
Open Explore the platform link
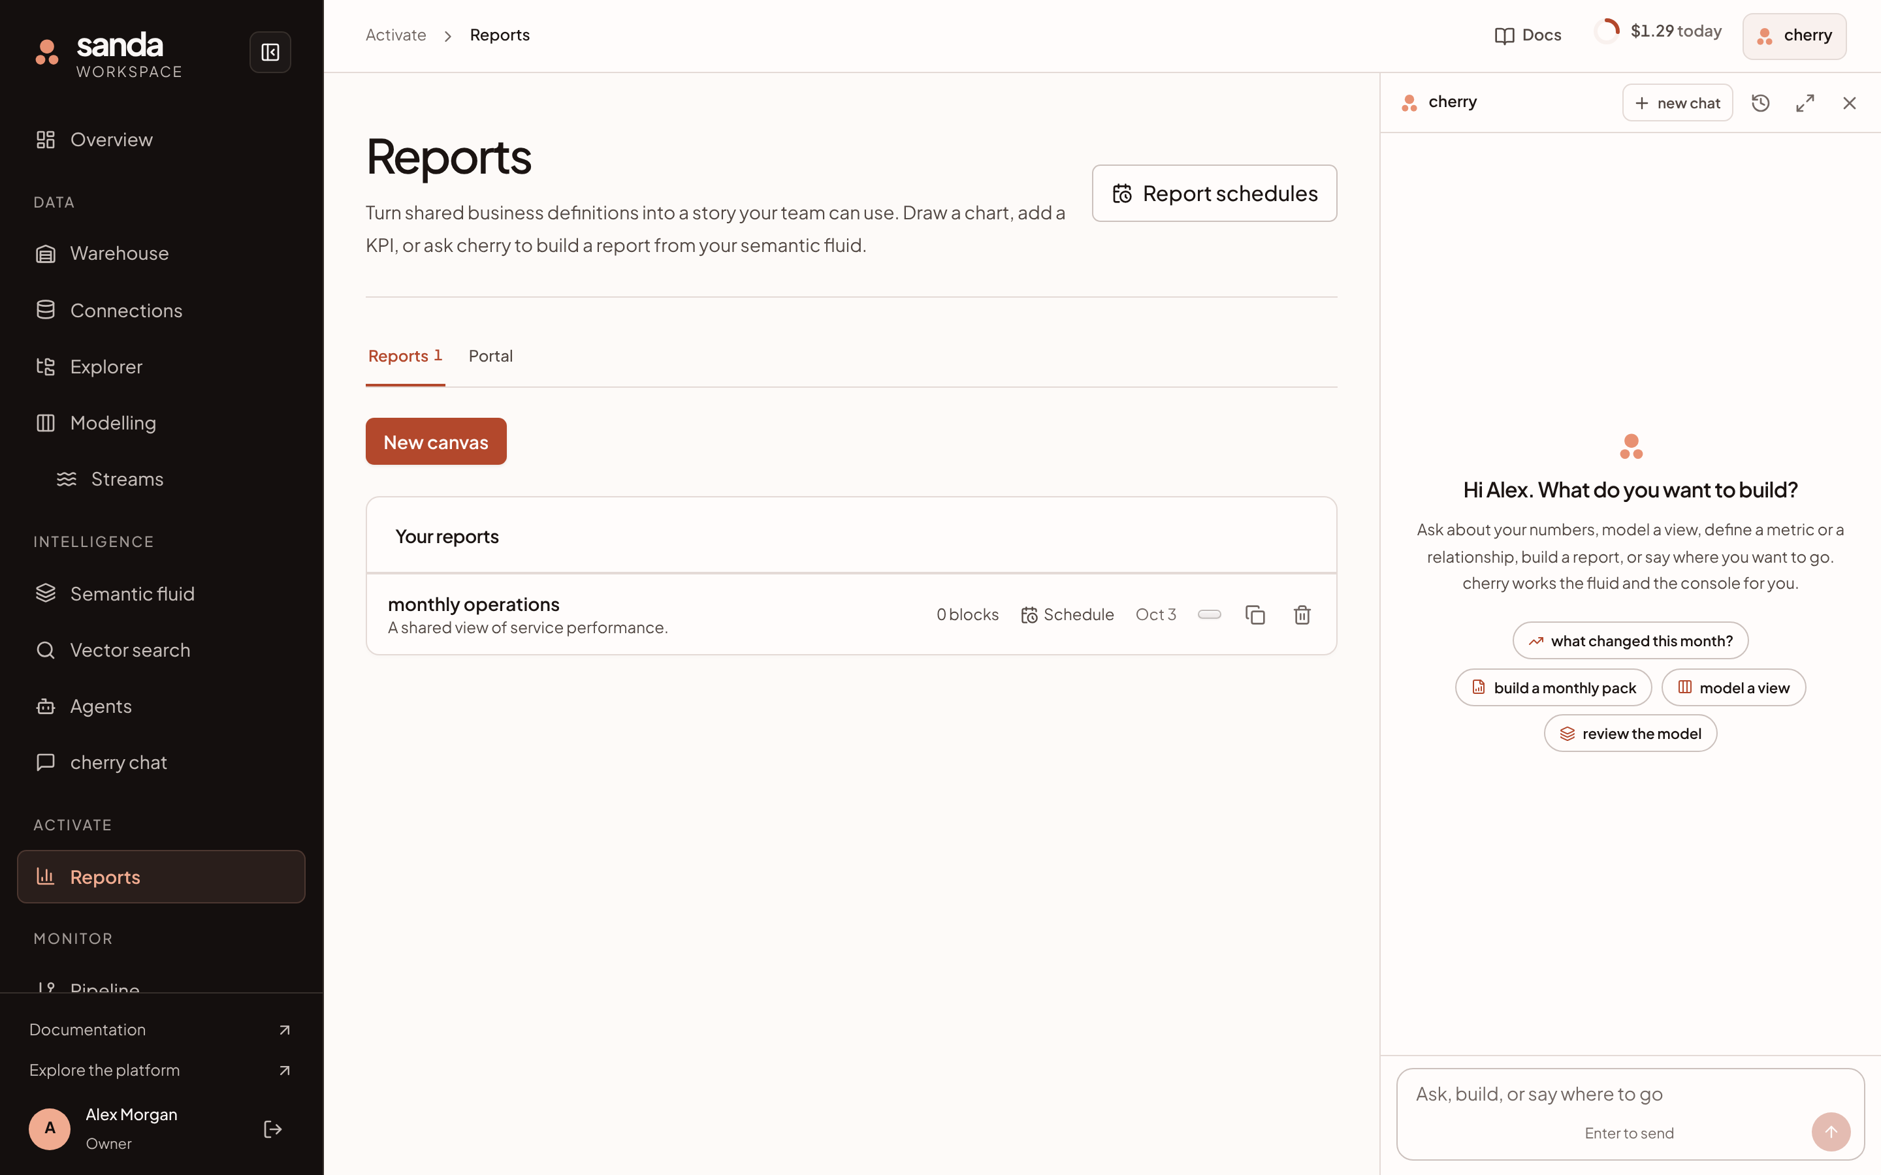click(161, 1070)
